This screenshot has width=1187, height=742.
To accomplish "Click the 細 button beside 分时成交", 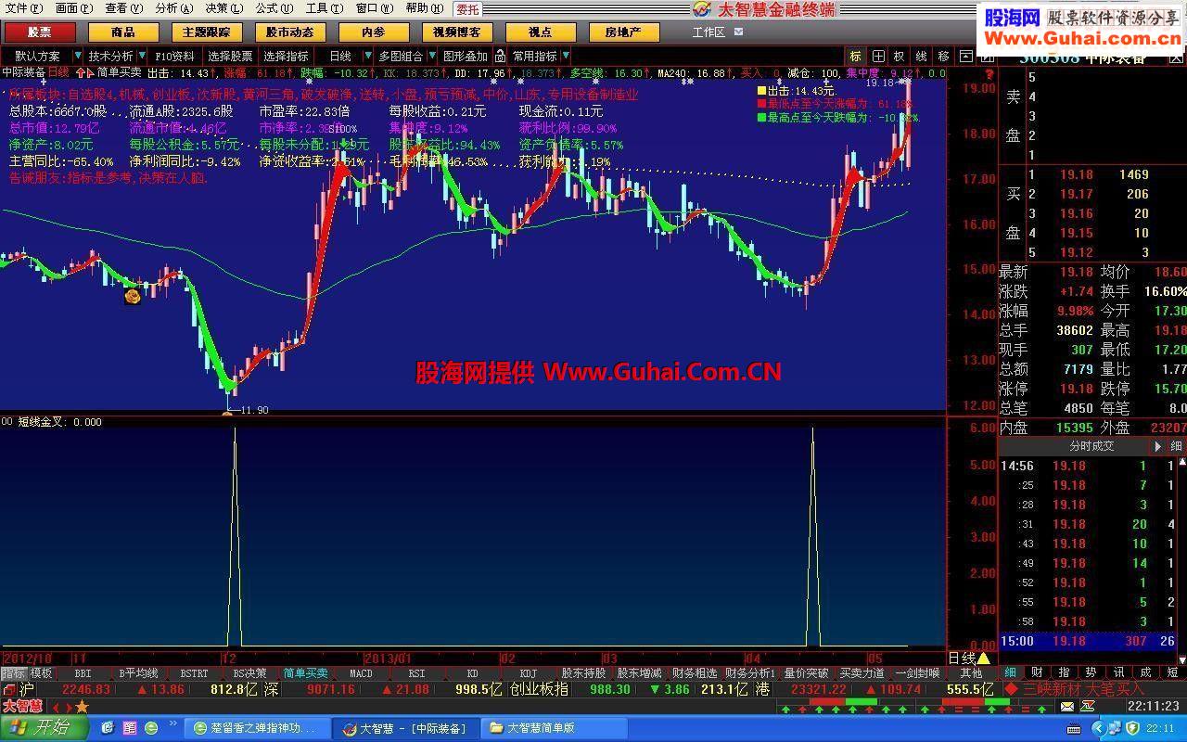I will pos(1176,446).
